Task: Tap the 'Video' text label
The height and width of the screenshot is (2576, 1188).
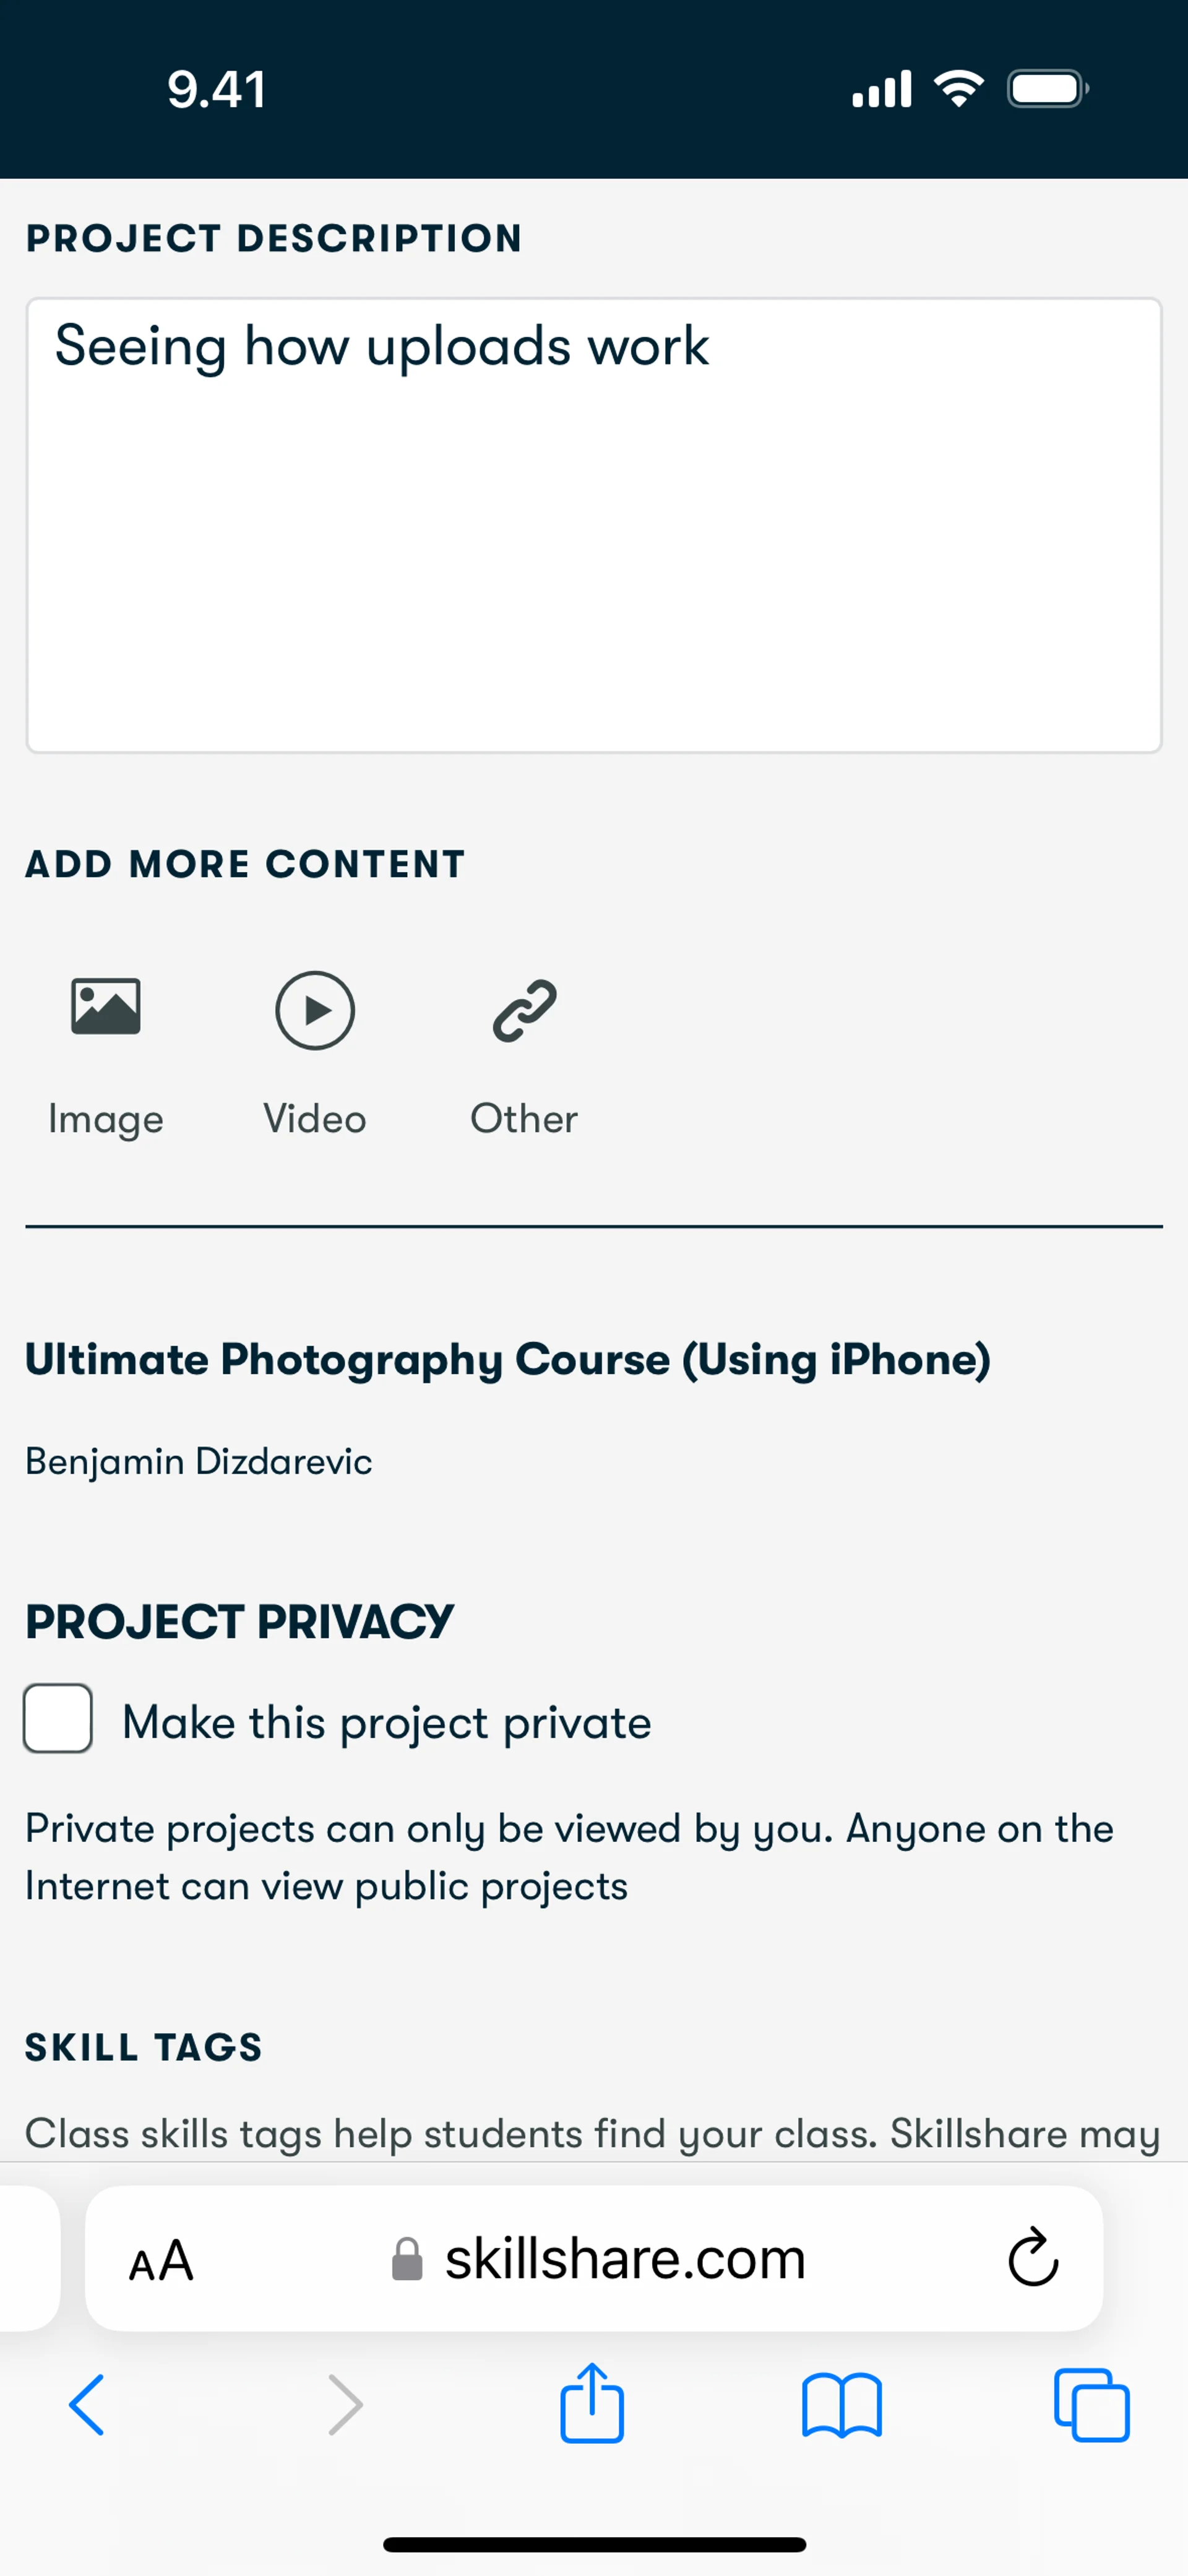Action: coord(314,1119)
